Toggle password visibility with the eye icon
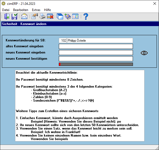This screenshot has width=159, height=150. pos(144,53)
